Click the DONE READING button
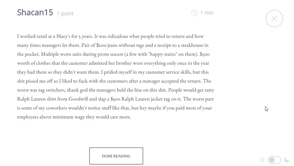Screen dimensions: 294x166 click(116, 156)
